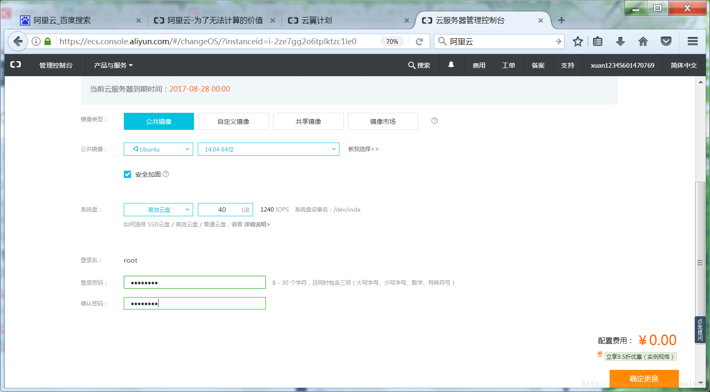The height and width of the screenshot is (392, 710).
Task: Click the 教我选择>> link
Action: click(363, 149)
